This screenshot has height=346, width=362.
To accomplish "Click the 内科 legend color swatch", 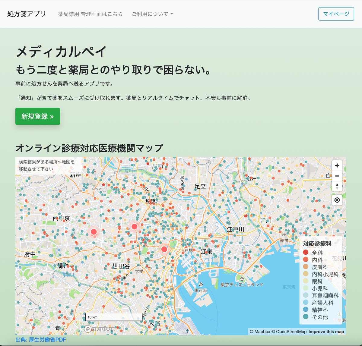I will (x=306, y=259).
